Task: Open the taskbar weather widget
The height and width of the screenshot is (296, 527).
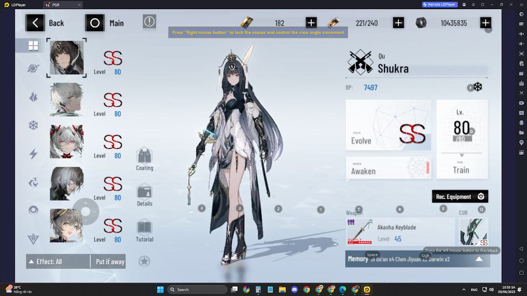Action: point(19,289)
